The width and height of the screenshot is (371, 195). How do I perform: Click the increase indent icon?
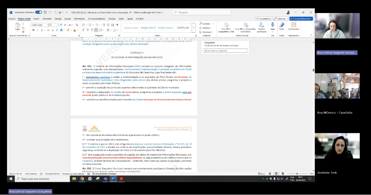(108, 25)
